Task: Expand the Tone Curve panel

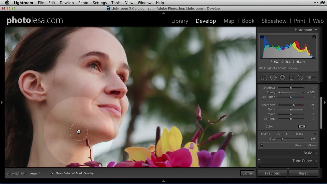Action: pos(316,161)
